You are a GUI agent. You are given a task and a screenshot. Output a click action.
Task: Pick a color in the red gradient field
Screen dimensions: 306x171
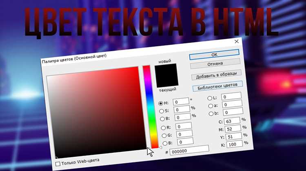[x=96, y=113]
